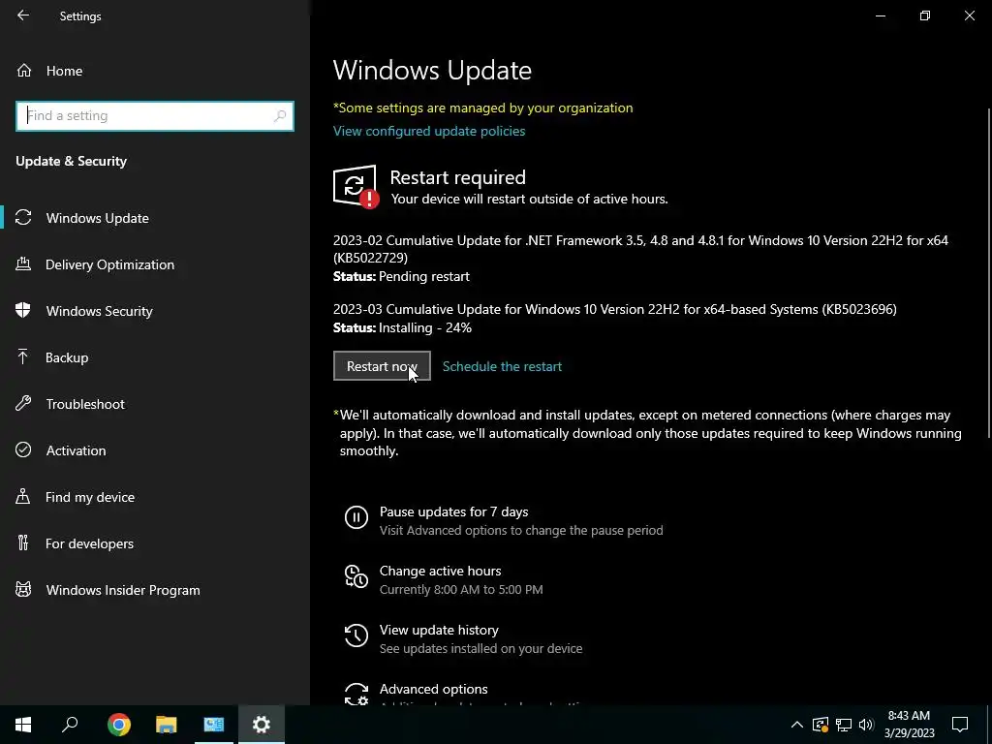This screenshot has width=992, height=744.
Task: Click 'Your device will restart outside of active hours'
Action: (x=529, y=199)
